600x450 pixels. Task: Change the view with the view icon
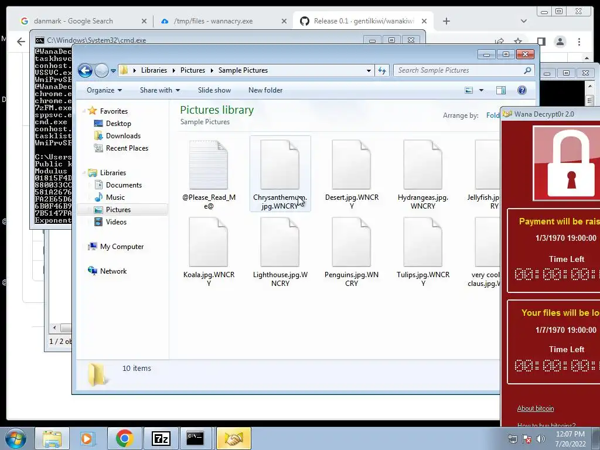pyautogui.click(x=469, y=90)
